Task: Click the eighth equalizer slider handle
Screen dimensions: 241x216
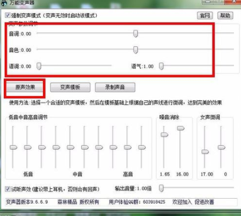Action: (x=113, y=147)
